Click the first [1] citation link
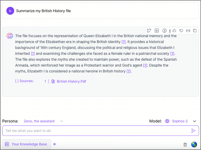 pyautogui.click(x=123, y=42)
